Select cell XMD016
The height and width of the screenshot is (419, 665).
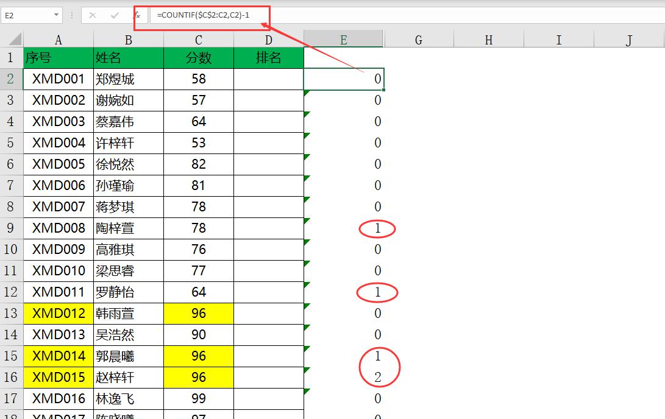59,398
